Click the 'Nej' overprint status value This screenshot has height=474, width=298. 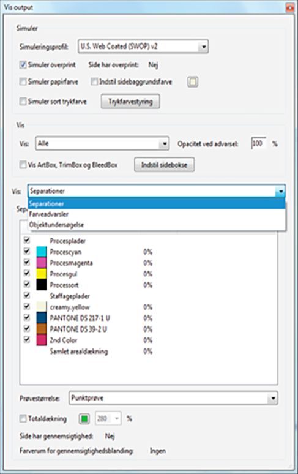pos(153,65)
